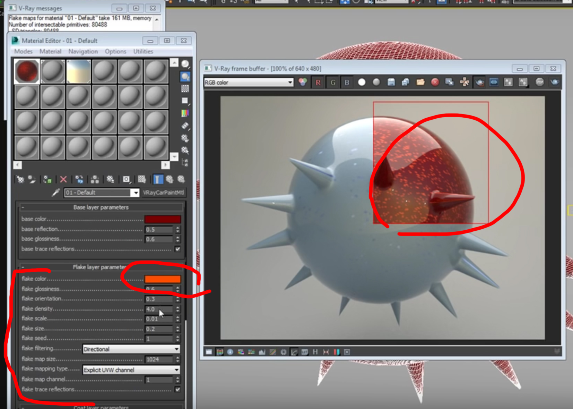573x409 pixels.
Task: Switch to RGB channels multicolor icon
Action: point(303,82)
